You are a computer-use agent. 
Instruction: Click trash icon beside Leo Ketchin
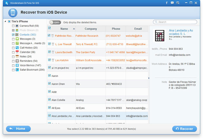coord(53,60)
